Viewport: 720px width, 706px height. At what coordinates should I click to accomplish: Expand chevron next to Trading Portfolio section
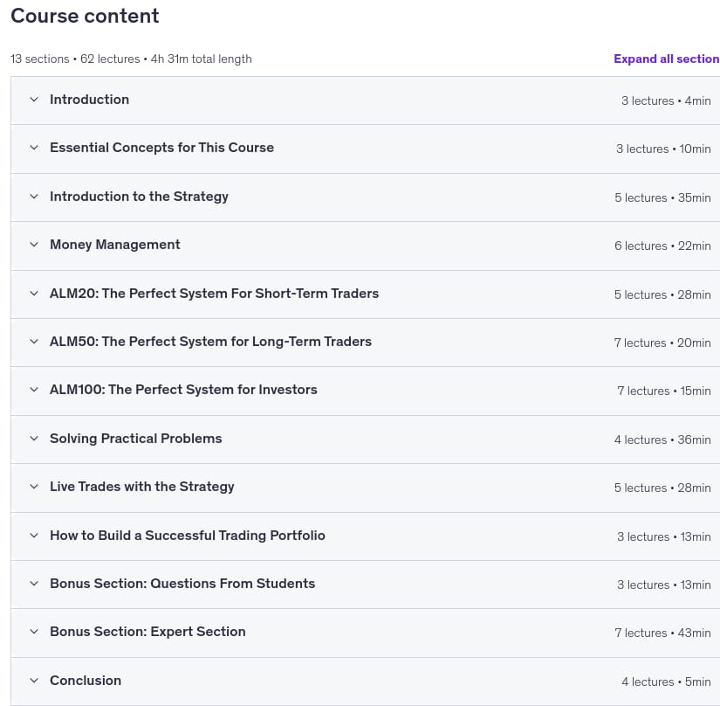34,536
